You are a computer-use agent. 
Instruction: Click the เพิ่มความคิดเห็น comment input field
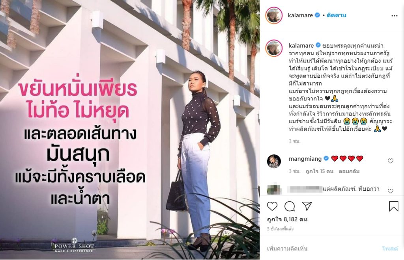[322, 249]
